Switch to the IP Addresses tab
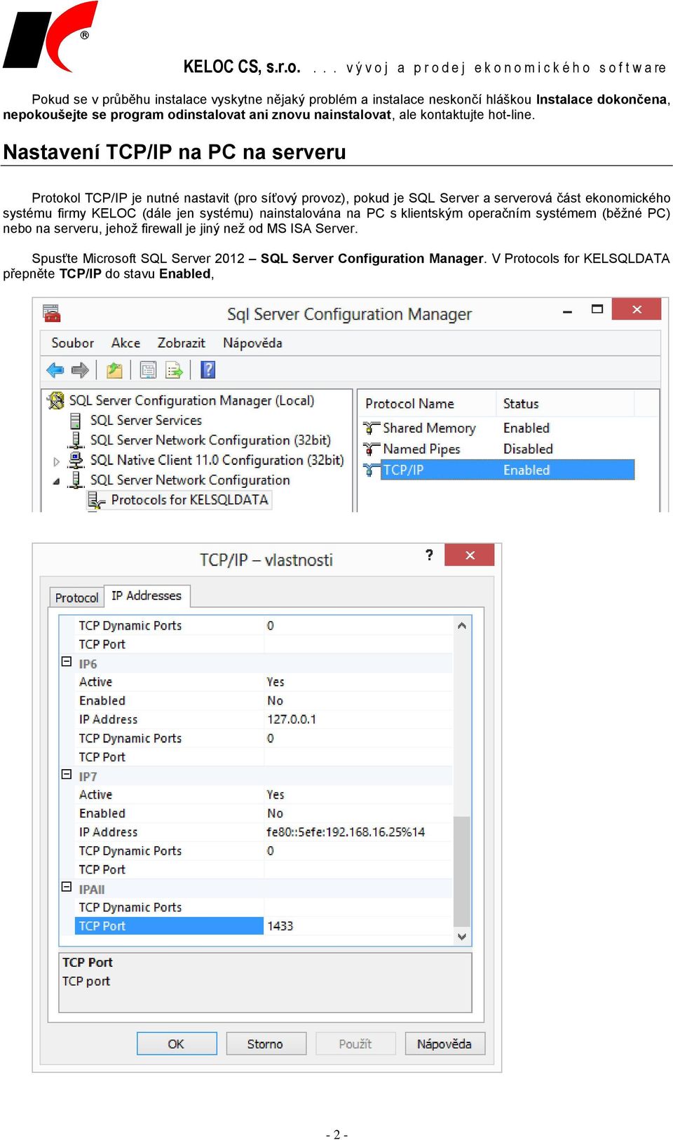 [147, 595]
